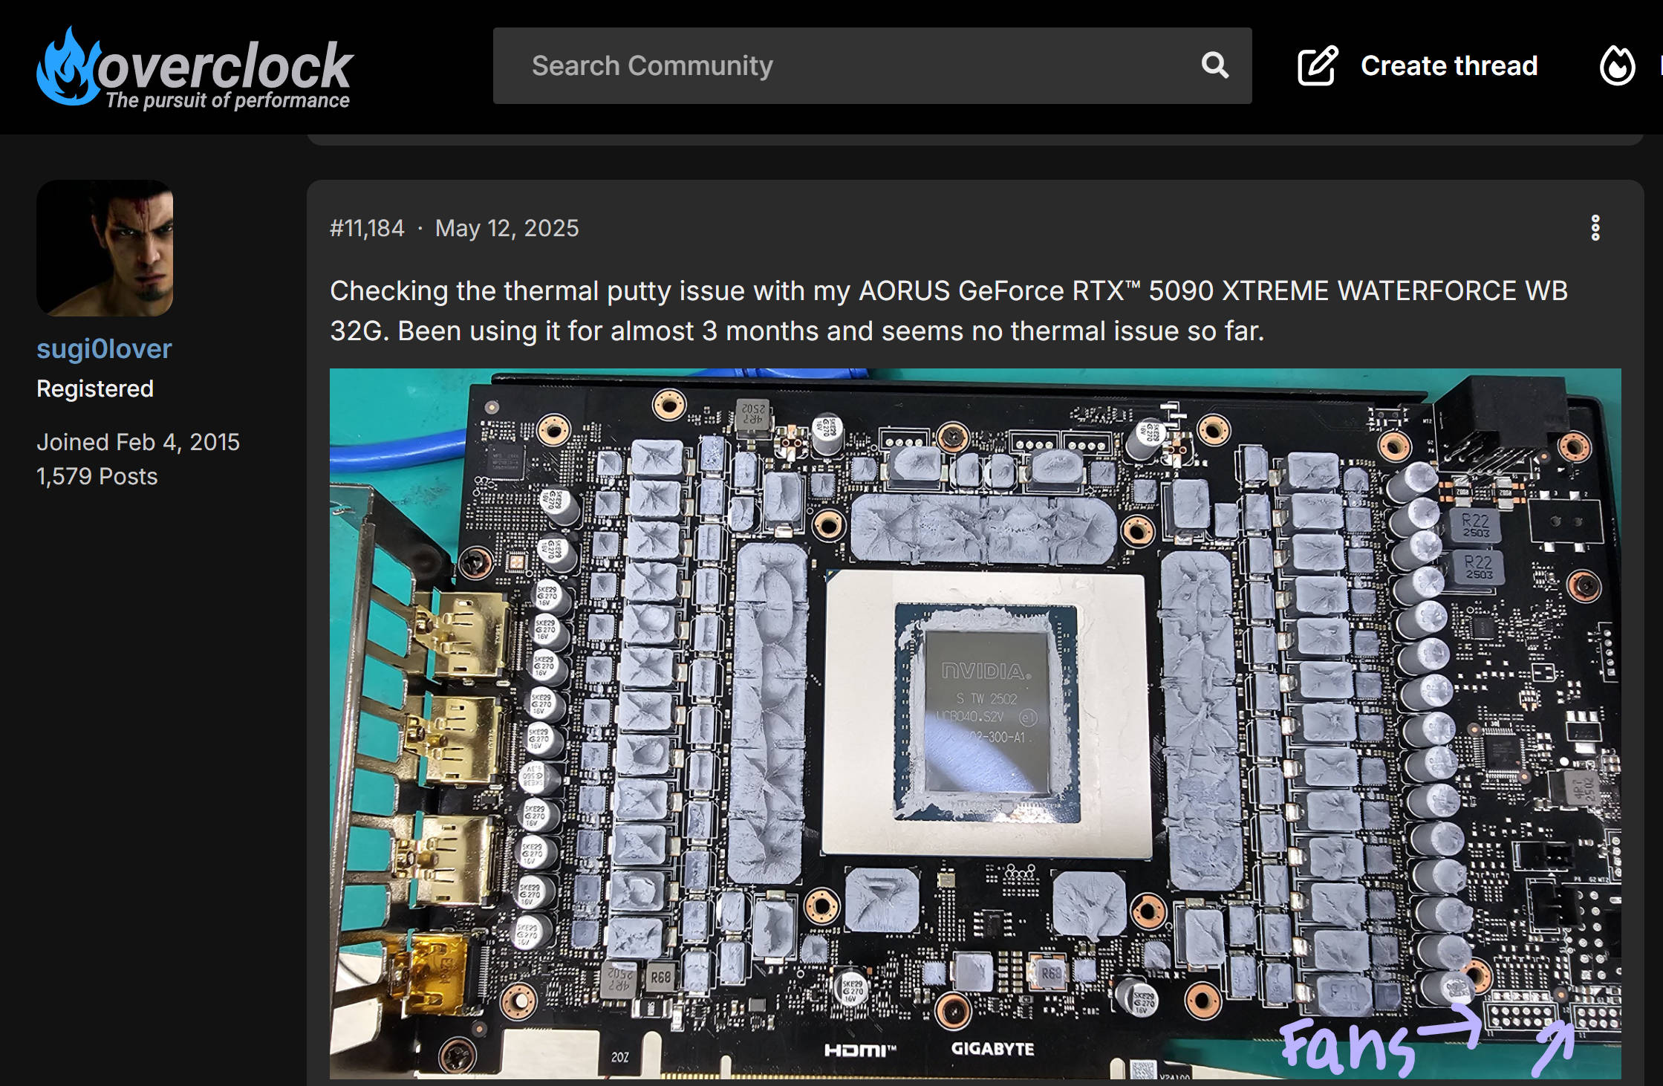Click the Create thread label
The image size is (1663, 1086).
click(x=1448, y=66)
